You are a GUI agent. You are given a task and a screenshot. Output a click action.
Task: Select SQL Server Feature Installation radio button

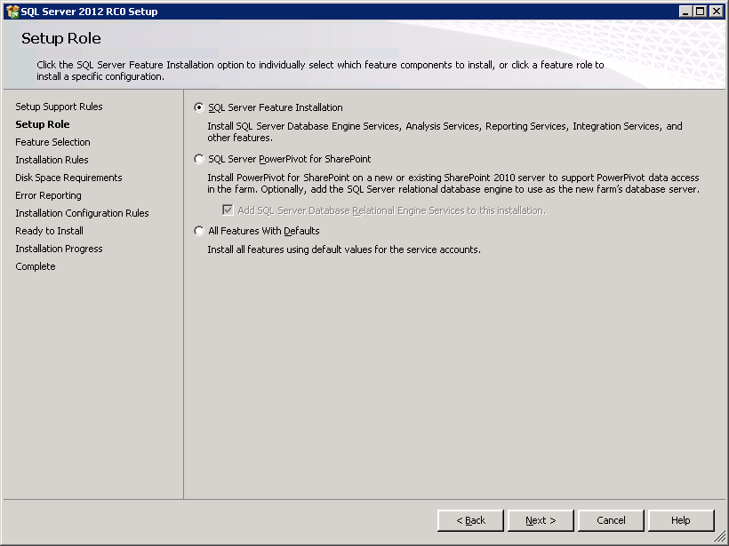click(x=198, y=107)
